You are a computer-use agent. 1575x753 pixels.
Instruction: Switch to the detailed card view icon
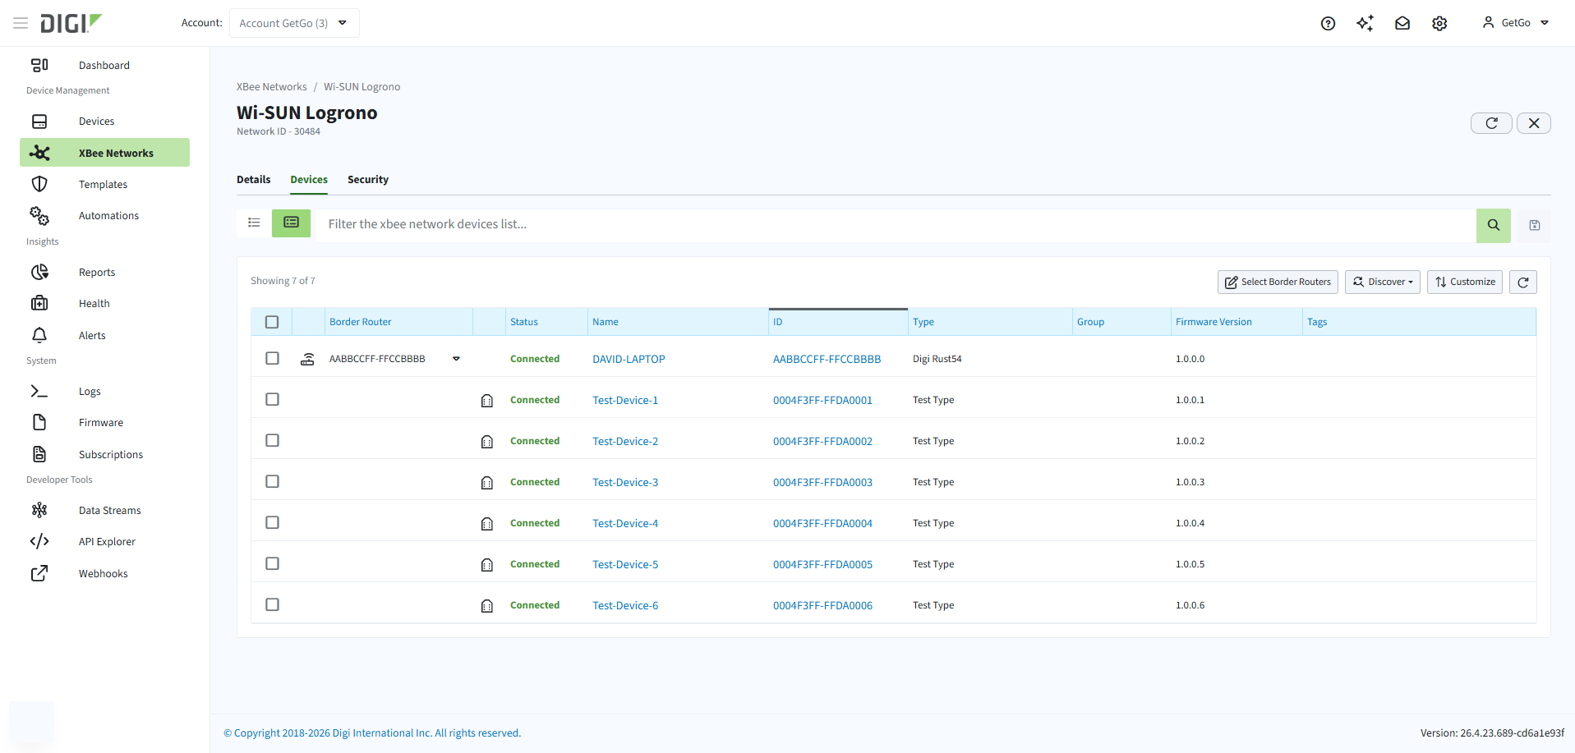[291, 223]
